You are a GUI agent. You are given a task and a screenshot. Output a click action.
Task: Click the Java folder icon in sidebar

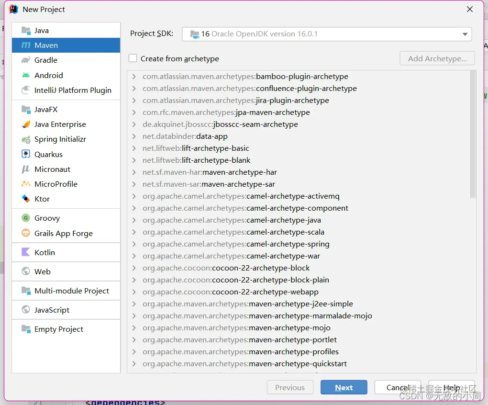tap(26, 30)
